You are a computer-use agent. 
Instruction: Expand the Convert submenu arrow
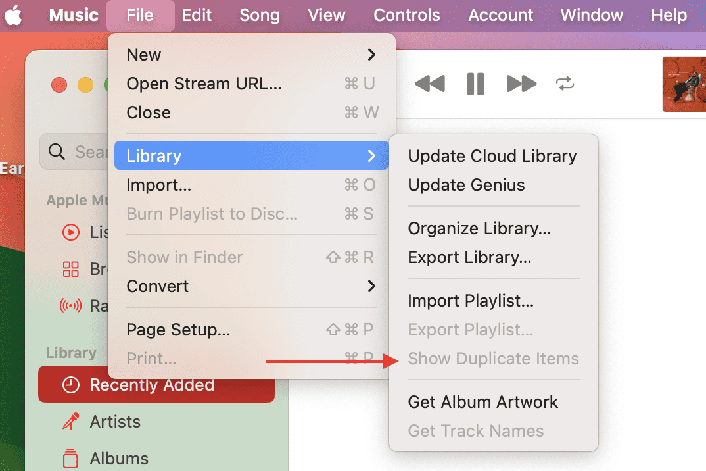click(371, 286)
